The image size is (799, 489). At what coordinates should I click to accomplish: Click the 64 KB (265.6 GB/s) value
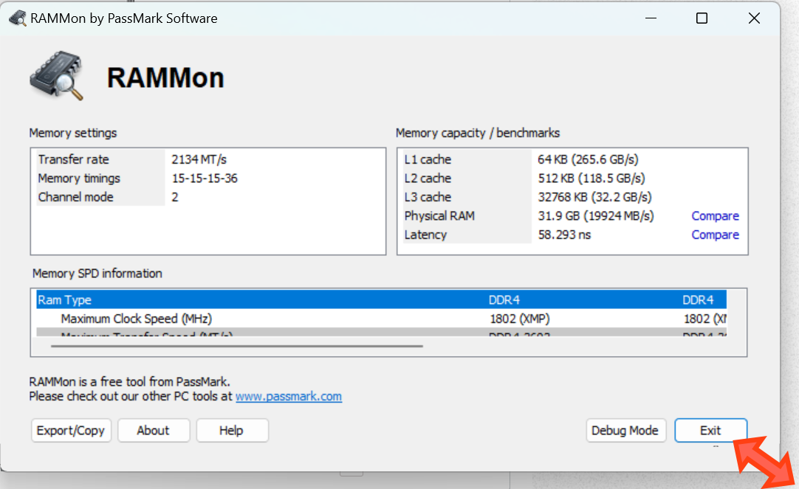pyautogui.click(x=588, y=159)
